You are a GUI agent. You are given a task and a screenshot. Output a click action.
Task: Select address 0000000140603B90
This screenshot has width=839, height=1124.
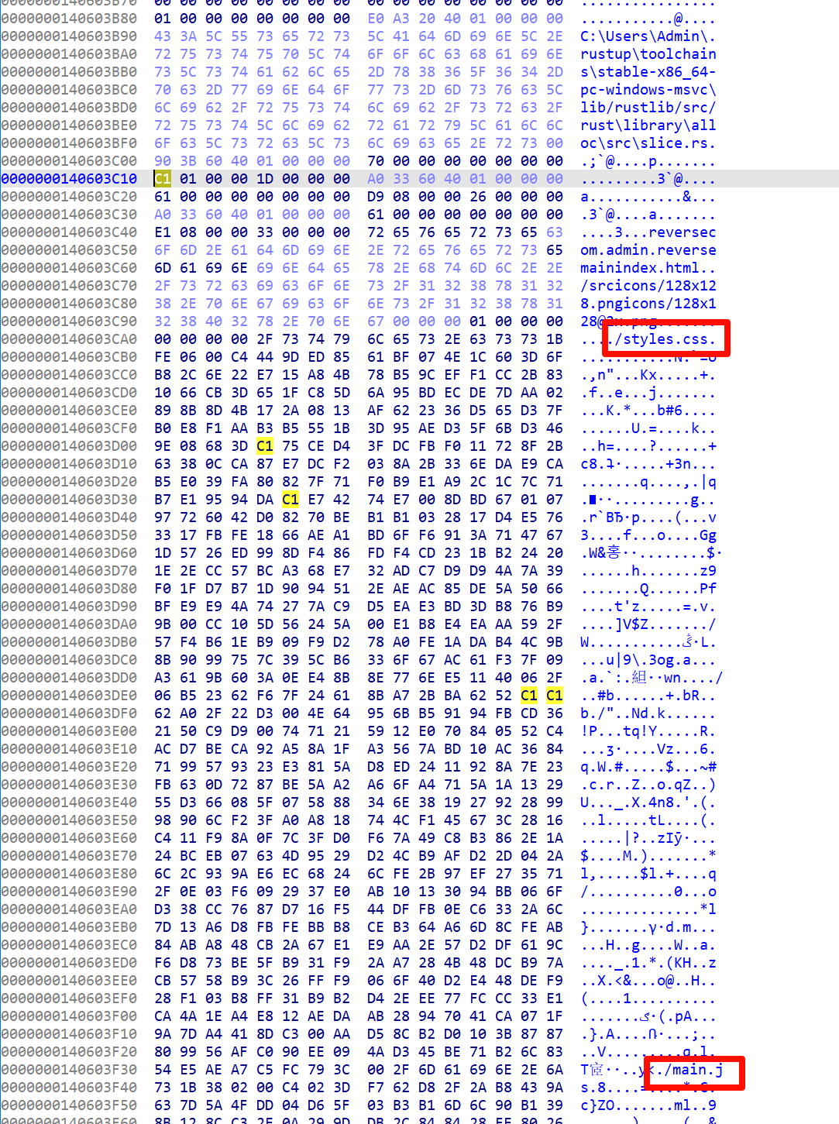coord(69,36)
